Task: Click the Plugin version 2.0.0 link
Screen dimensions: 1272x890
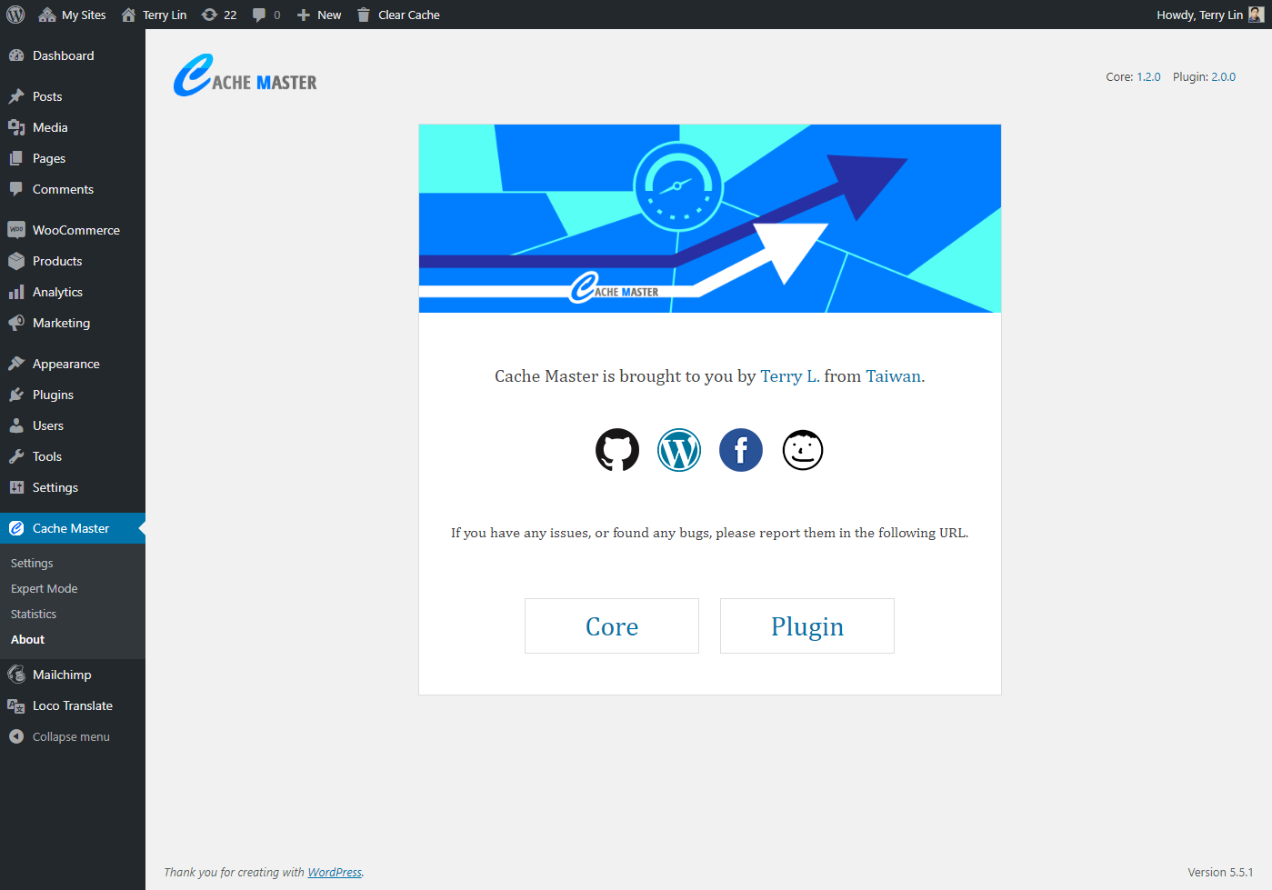Action: point(1223,77)
